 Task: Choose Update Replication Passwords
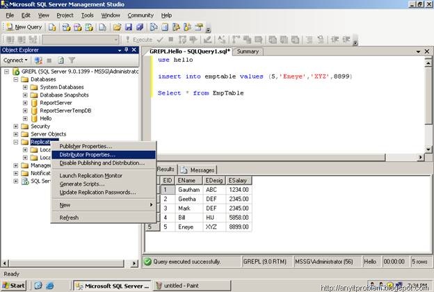[x=104, y=192]
